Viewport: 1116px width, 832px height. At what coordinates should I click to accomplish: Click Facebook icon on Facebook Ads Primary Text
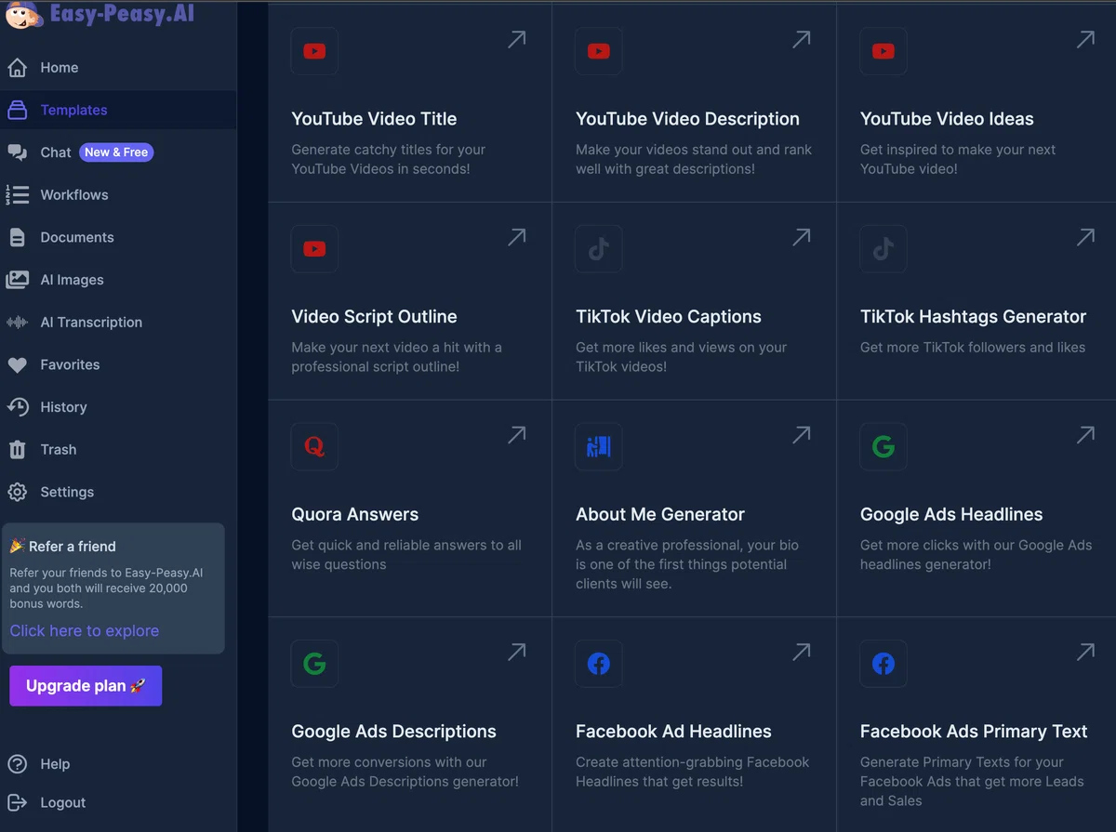point(883,664)
